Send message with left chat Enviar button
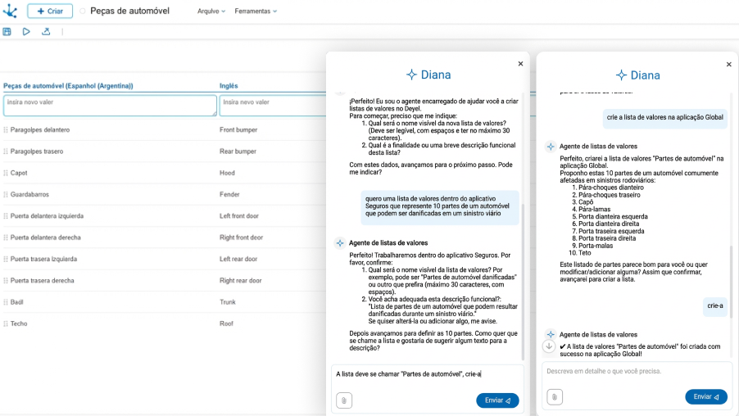 [497, 400]
